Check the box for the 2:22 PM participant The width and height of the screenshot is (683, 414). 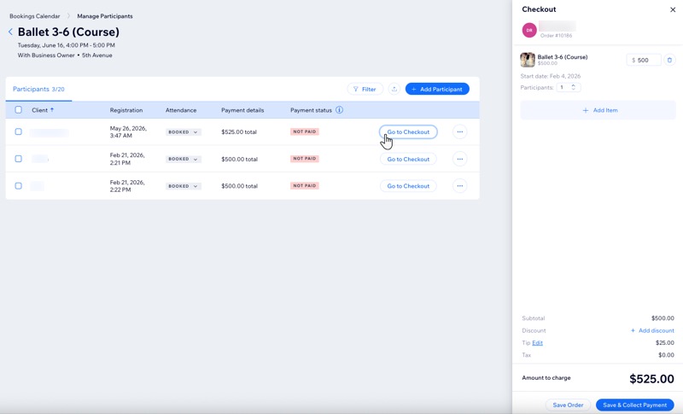18,186
